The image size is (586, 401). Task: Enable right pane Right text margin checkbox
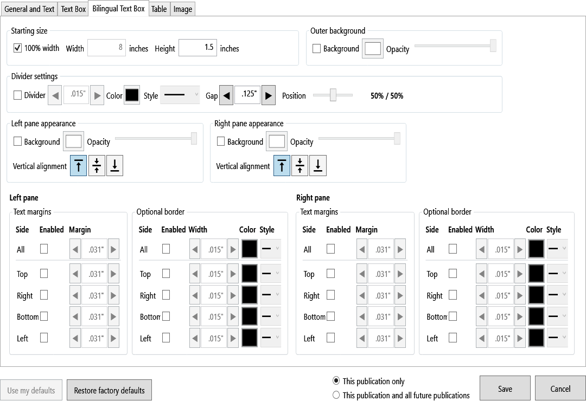tap(330, 295)
